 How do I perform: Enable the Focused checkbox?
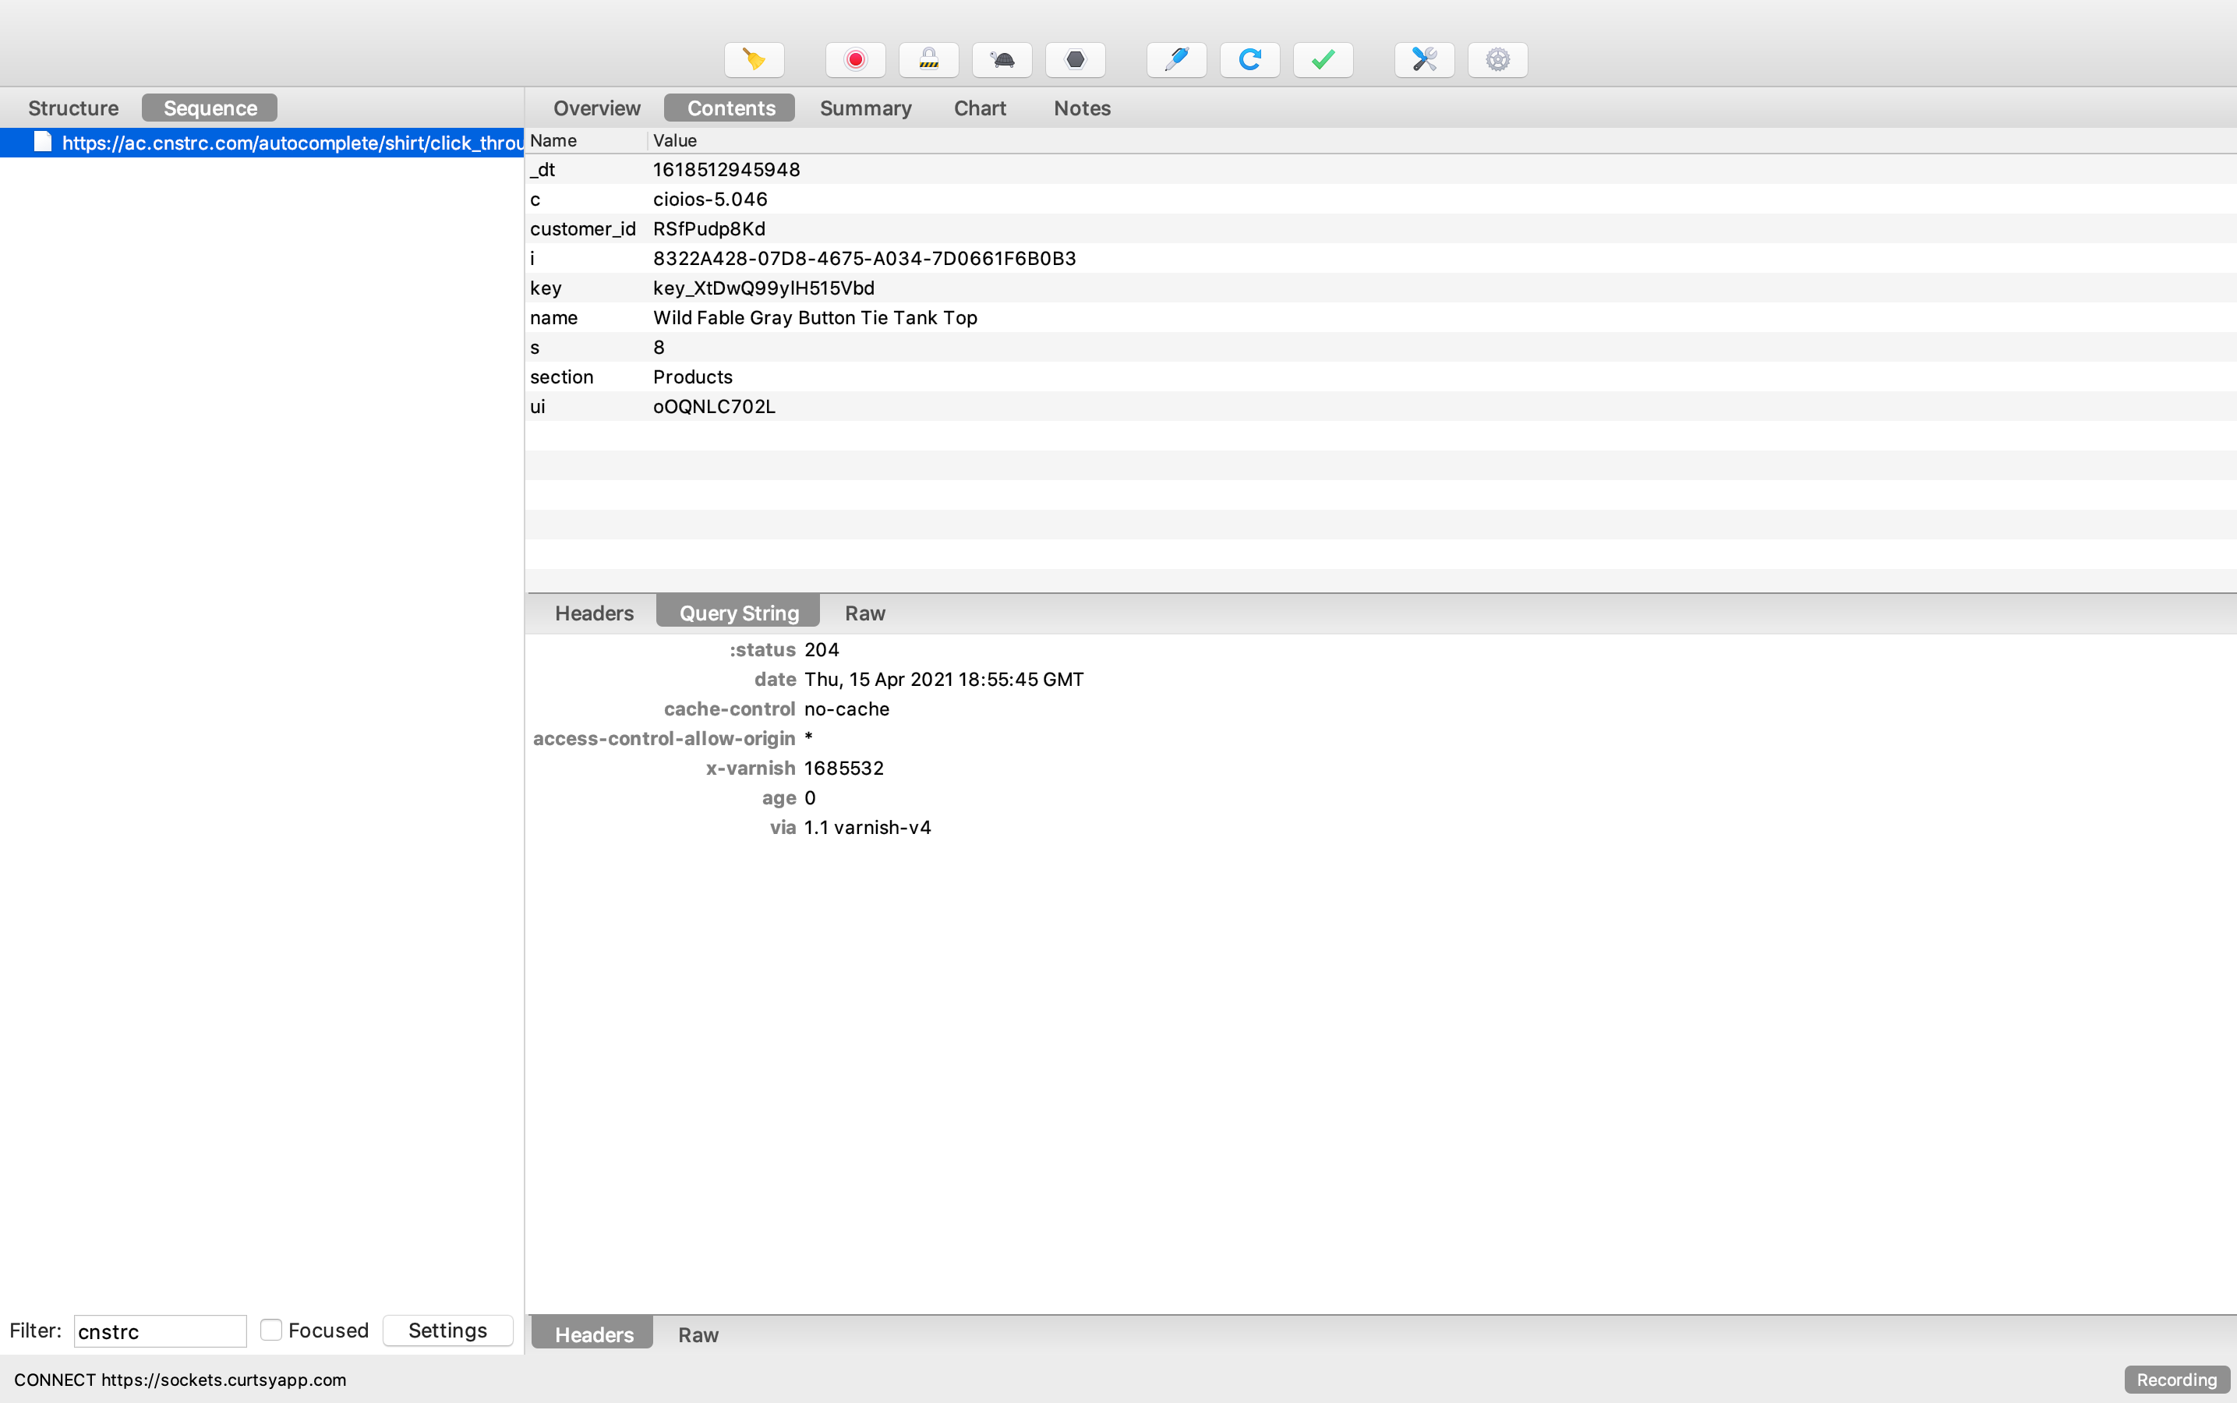click(271, 1330)
